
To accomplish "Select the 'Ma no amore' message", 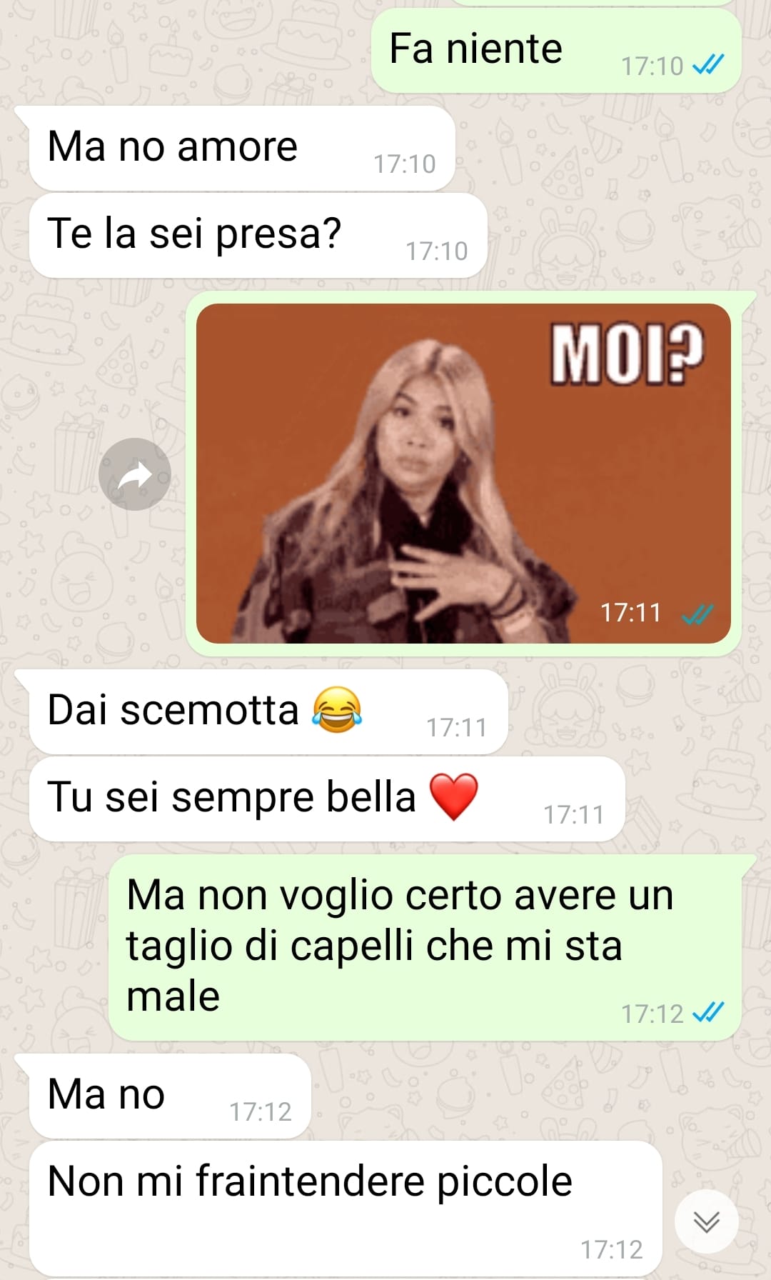I will [242, 149].
